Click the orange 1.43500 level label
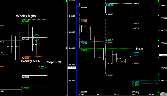This screenshot has height=96, width=167. point(26,58)
